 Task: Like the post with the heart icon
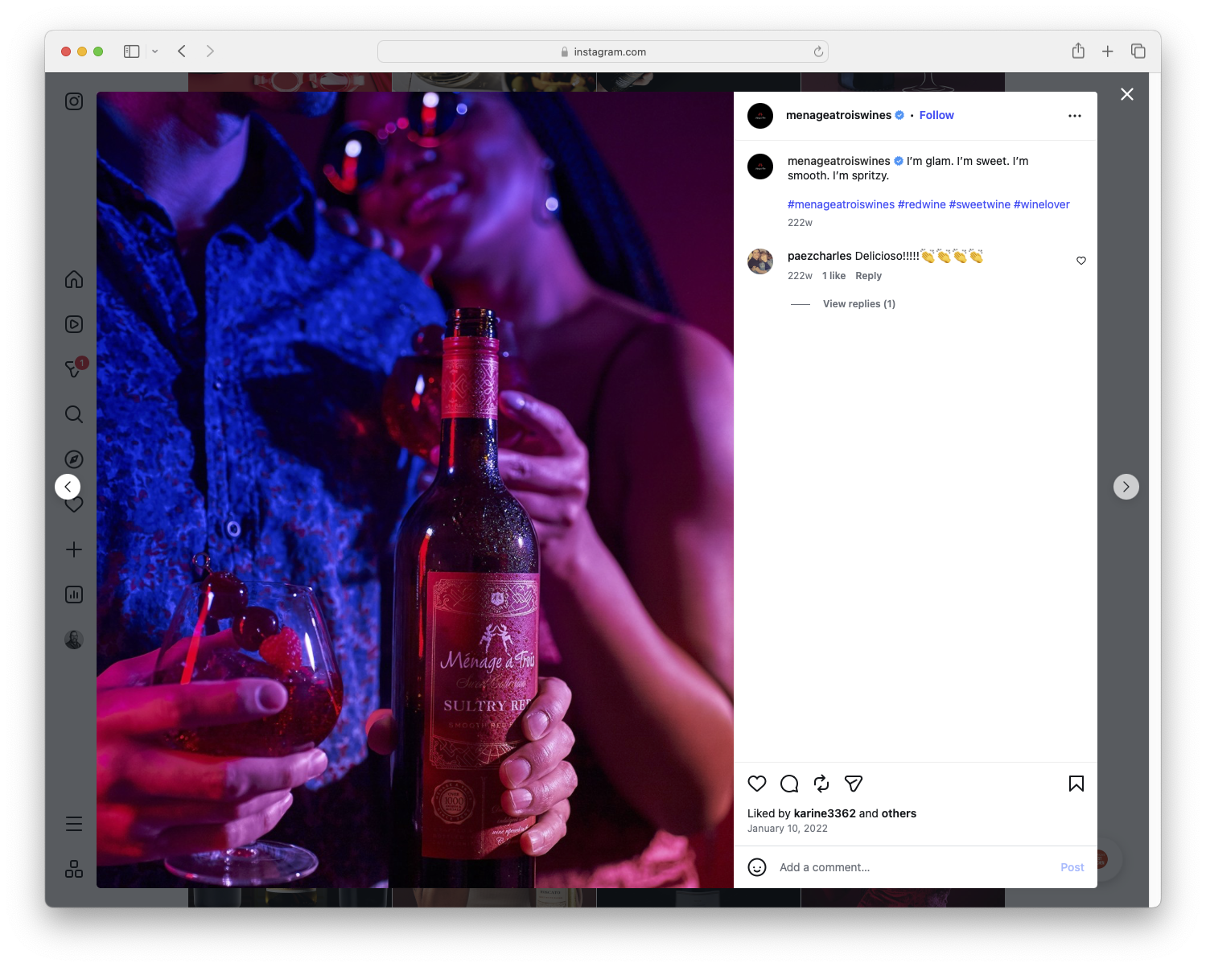tap(756, 784)
